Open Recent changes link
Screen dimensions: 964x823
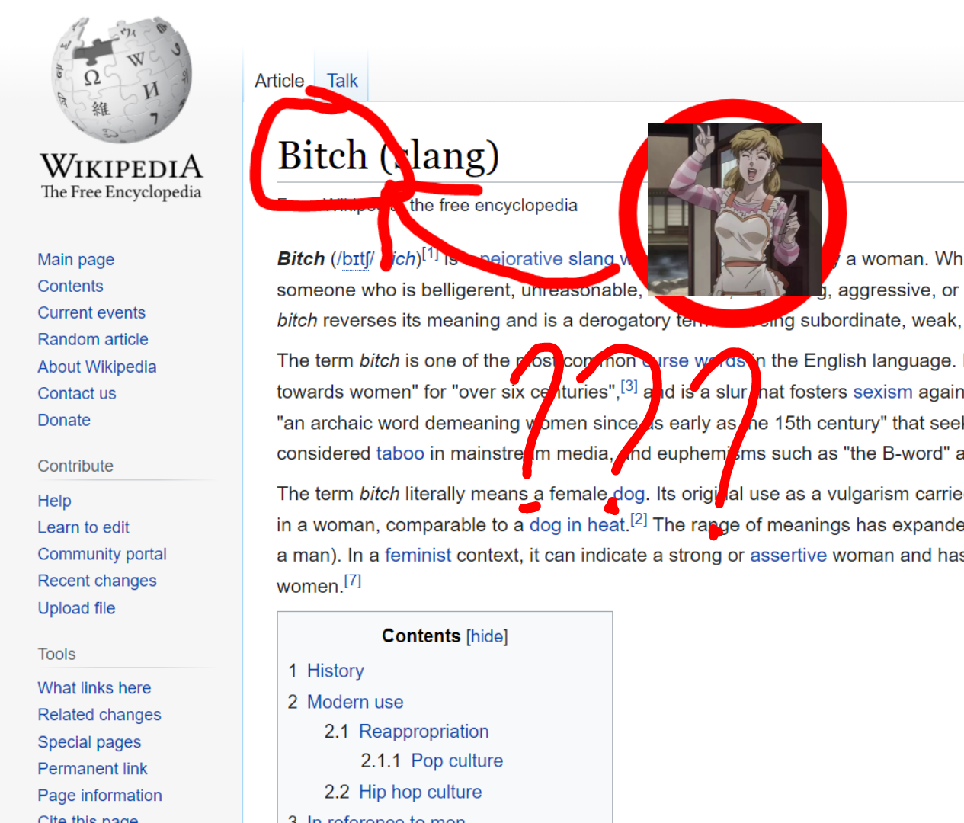point(97,581)
